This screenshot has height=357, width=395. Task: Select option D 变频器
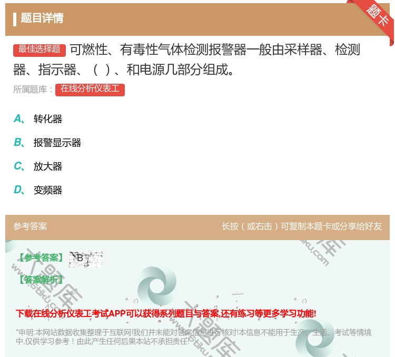[38, 190]
